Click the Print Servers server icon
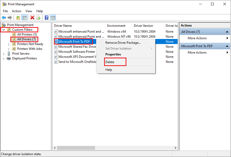 [9, 54]
